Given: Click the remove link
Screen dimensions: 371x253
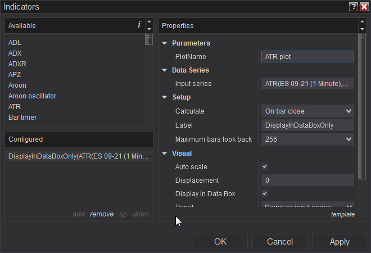Looking at the screenshot, I should click(x=102, y=214).
